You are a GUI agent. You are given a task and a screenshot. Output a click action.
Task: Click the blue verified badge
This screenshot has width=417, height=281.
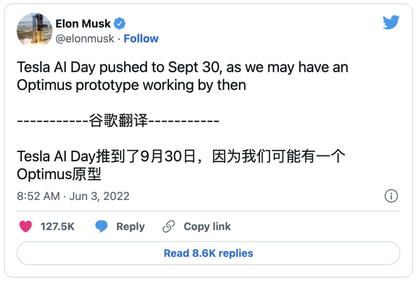[120, 24]
